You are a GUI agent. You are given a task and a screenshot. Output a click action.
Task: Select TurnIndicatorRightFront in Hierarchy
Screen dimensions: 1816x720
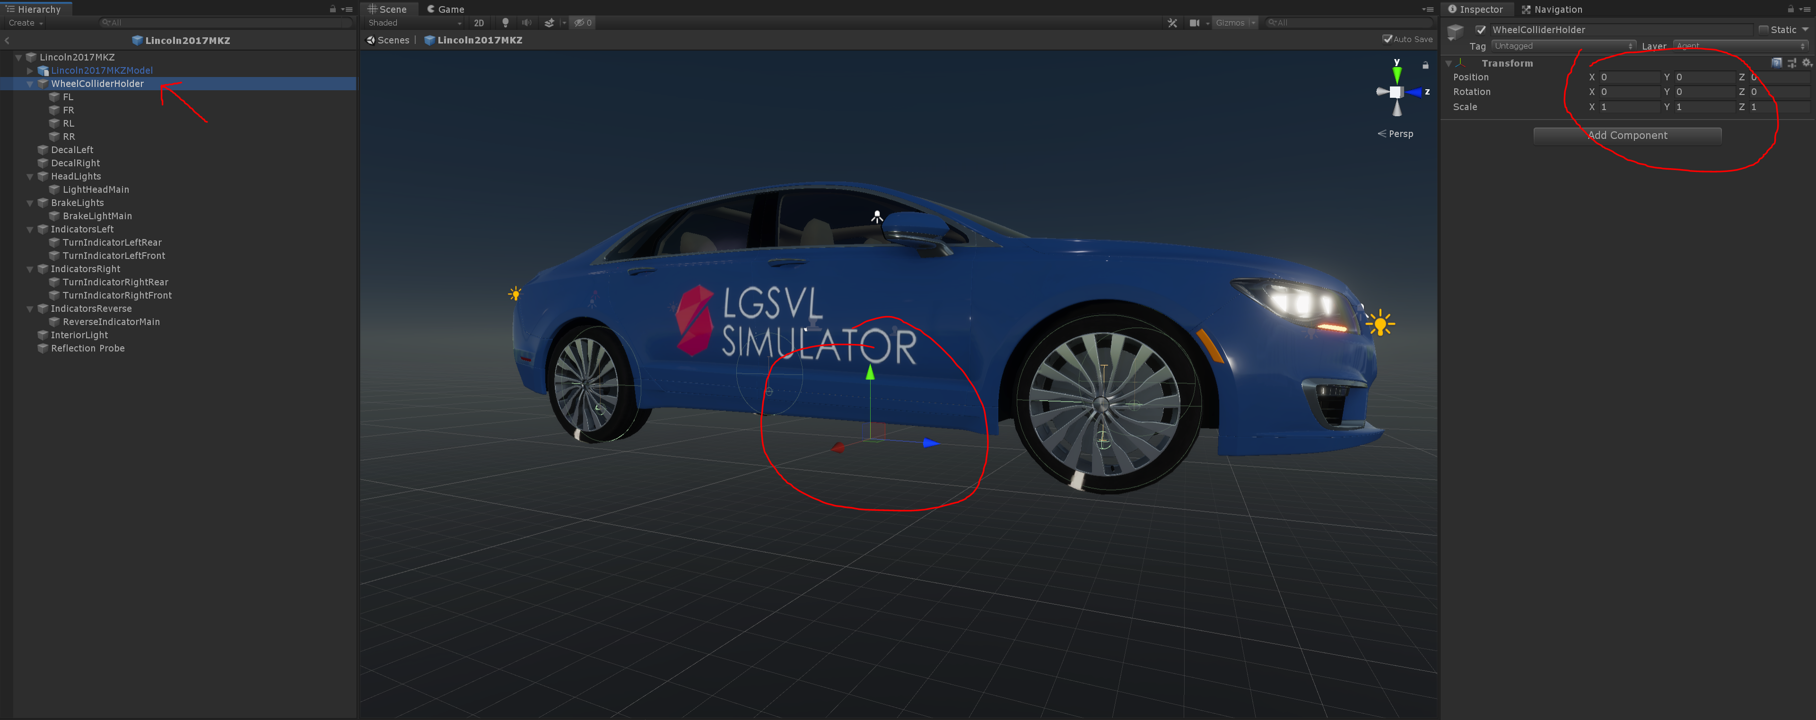pyautogui.click(x=117, y=295)
